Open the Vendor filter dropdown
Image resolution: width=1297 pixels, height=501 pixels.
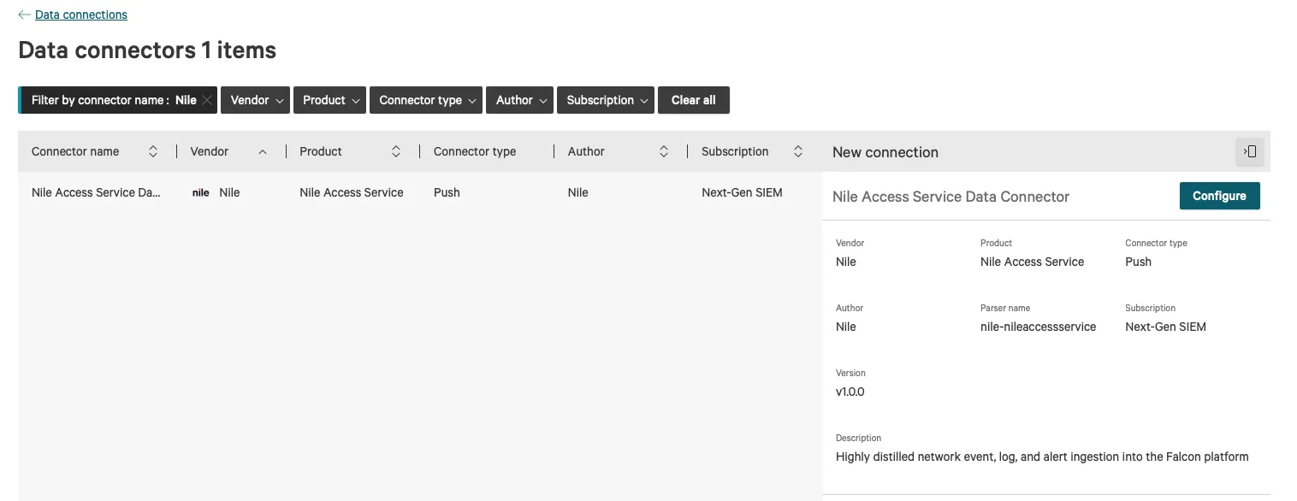[x=256, y=100]
